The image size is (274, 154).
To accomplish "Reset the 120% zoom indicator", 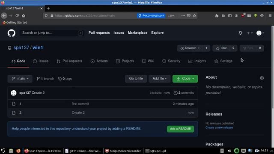I will [x=171, y=15].
